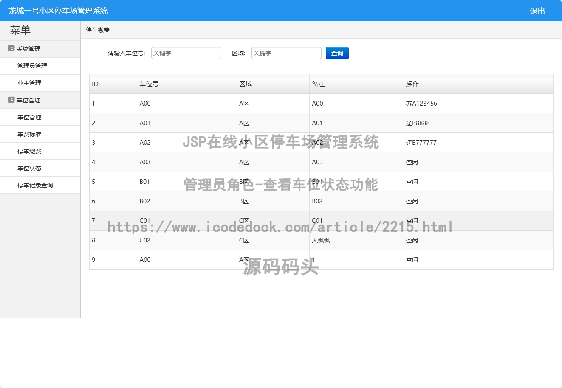
Task: Click parking spot A00 in row 9
Action: pos(145,260)
